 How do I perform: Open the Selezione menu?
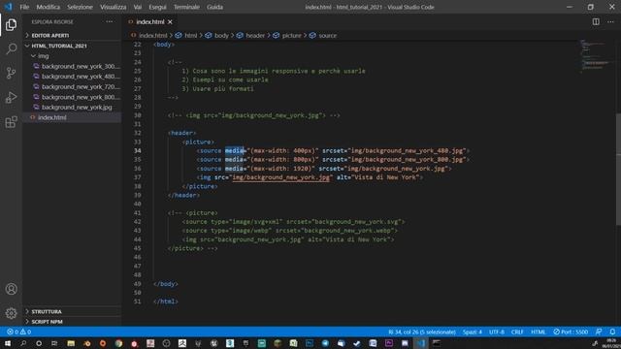pos(80,7)
